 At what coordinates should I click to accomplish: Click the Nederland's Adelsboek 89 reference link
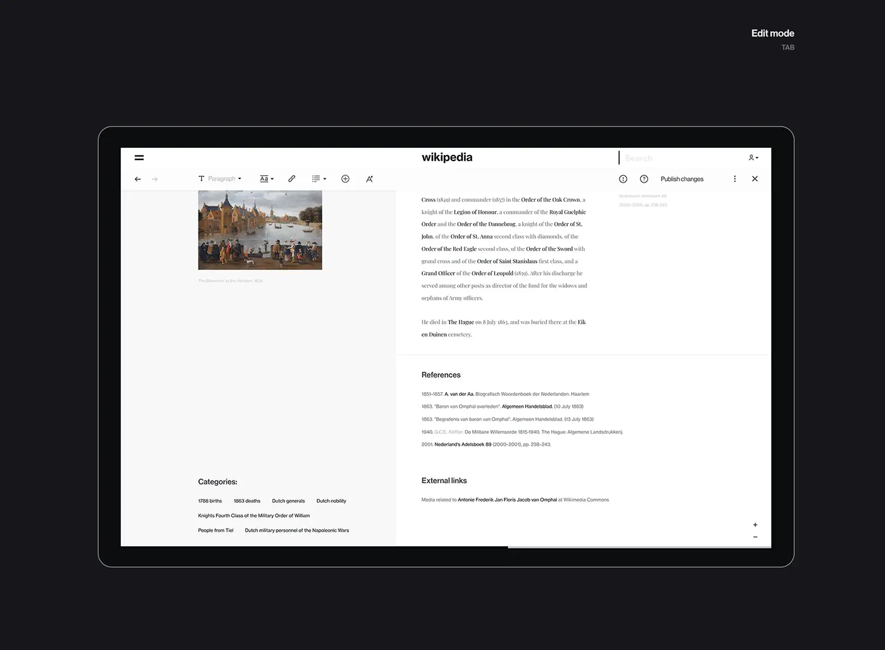tap(463, 445)
